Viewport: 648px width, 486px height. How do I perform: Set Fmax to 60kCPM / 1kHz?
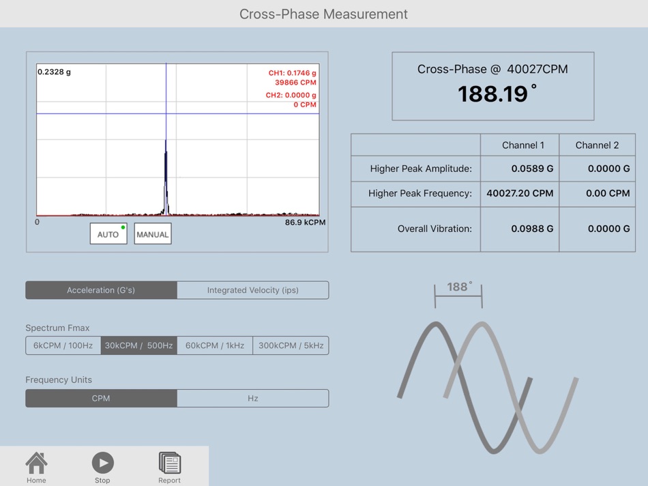215,345
